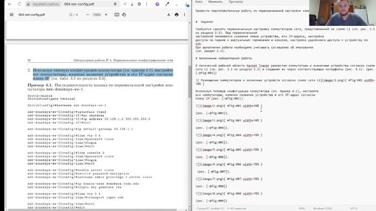
Task: Rotate the PDF counterclockwise
Action: pyautogui.click(x=124, y=15)
